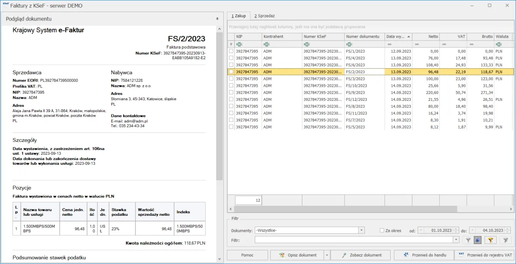Open the Filtr combo box dropdown

(456, 240)
